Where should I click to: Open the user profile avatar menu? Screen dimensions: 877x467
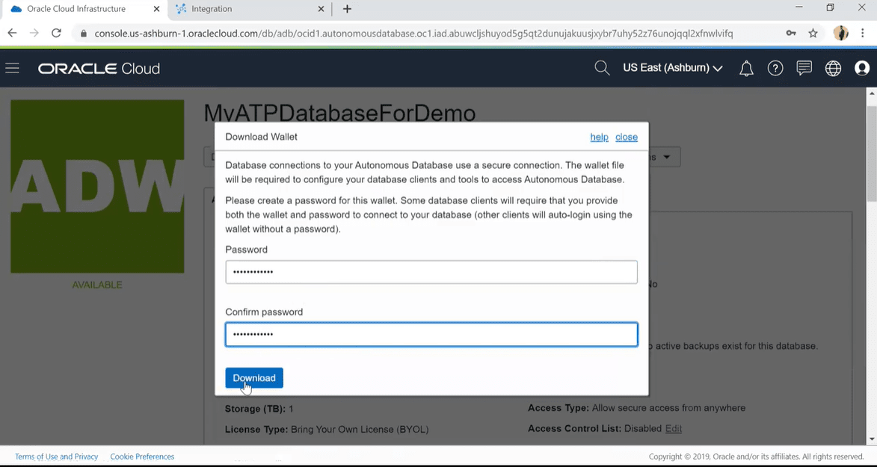pos(862,68)
